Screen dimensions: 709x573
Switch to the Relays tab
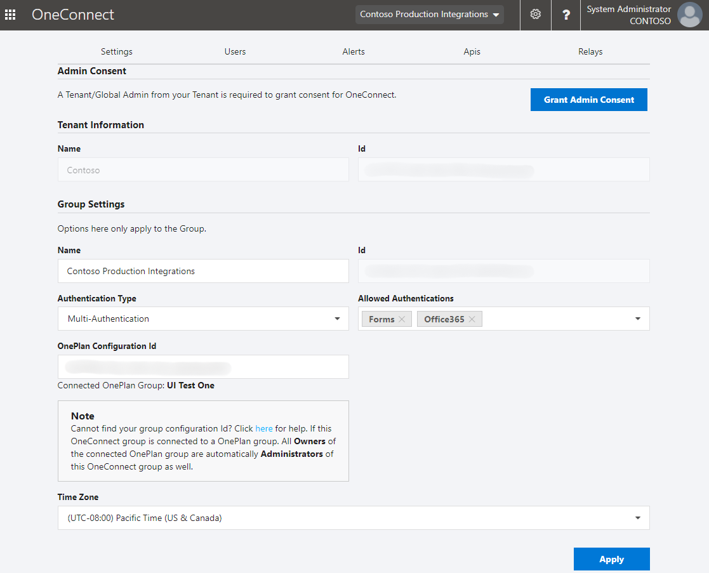[x=590, y=51]
